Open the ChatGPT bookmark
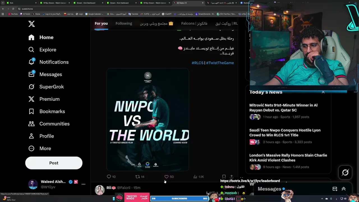Image resolution: width=359 pixels, height=202 pixels. pyautogui.click(x=167, y=14)
